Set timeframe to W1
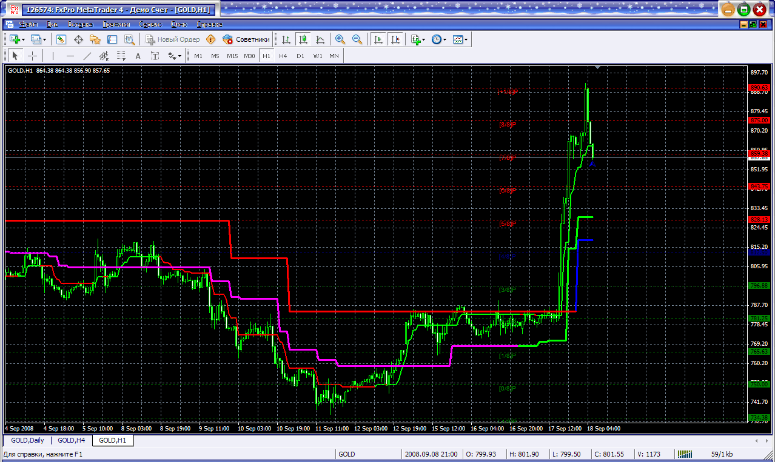This screenshot has width=775, height=462. (x=318, y=56)
